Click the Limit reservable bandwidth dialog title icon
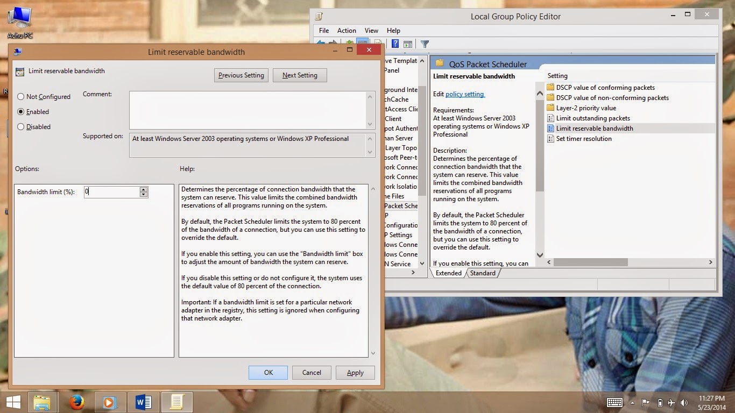Image resolution: width=735 pixels, height=413 pixels. point(18,52)
